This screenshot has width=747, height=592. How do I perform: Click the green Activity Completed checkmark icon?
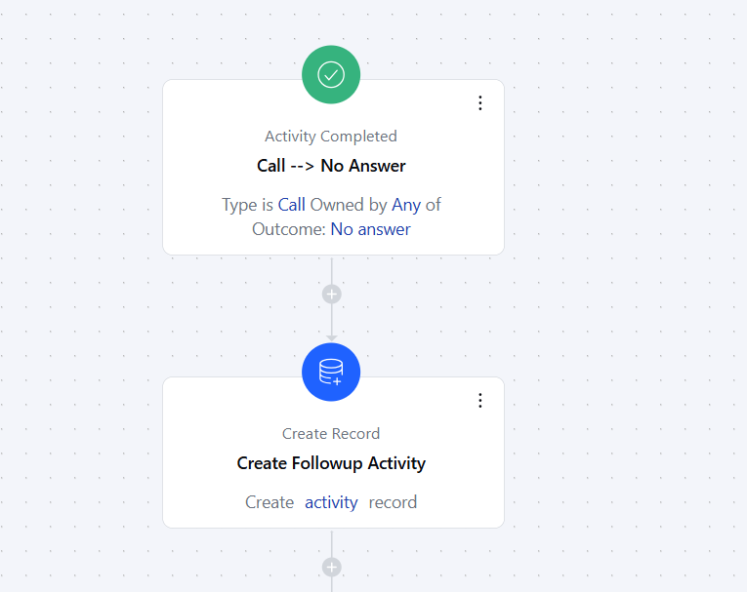pyautogui.click(x=331, y=75)
